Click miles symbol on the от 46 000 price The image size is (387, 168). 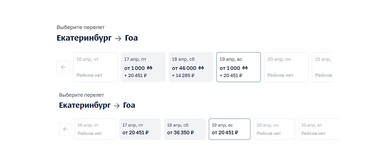pyautogui.click(x=201, y=68)
